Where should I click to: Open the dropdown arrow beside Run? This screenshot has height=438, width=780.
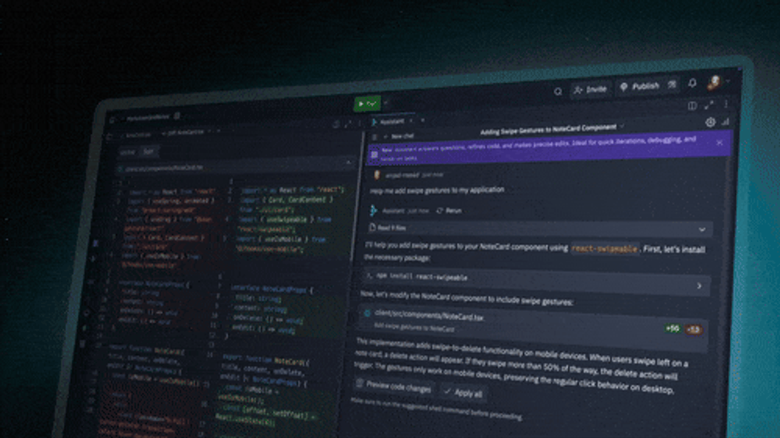click(x=386, y=102)
